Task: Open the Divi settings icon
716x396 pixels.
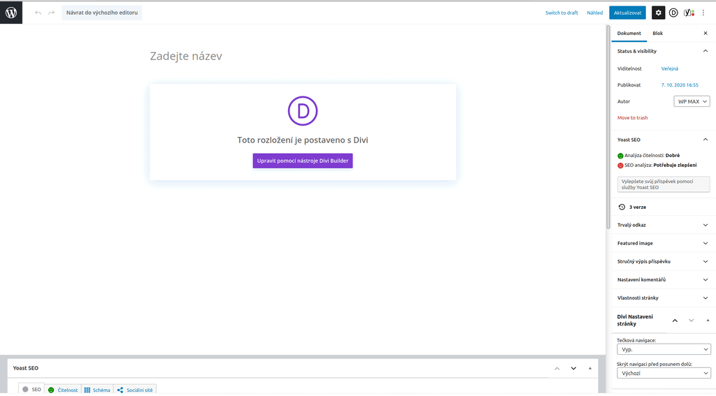Action: click(673, 13)
